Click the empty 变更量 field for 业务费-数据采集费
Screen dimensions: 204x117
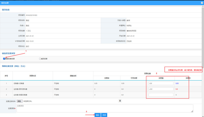tap(161, 95)
